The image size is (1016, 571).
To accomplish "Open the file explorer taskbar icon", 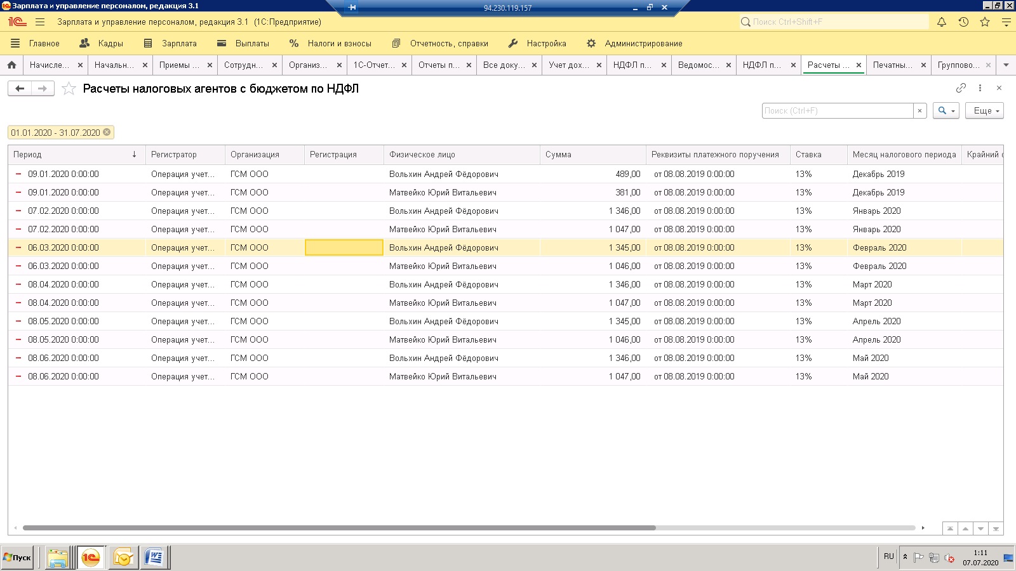I will point(58,558).
